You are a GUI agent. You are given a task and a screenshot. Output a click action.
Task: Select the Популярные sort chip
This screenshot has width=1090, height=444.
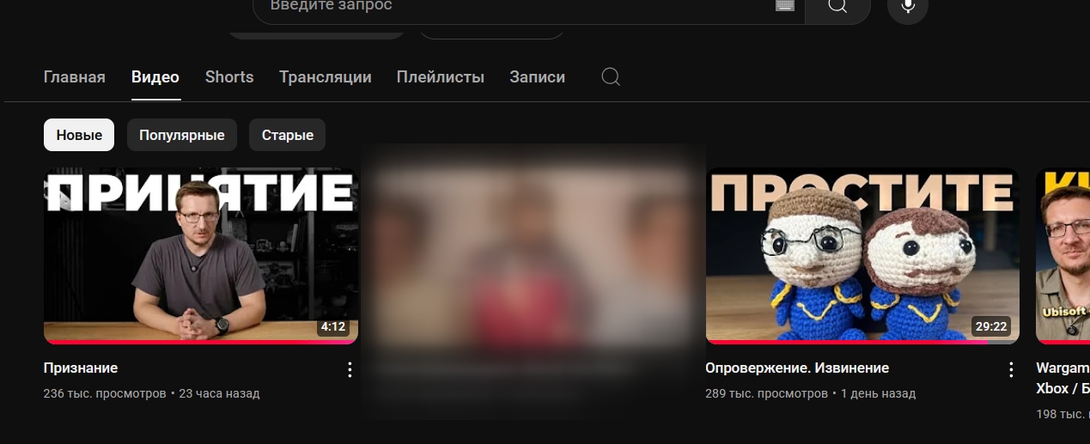182,135
